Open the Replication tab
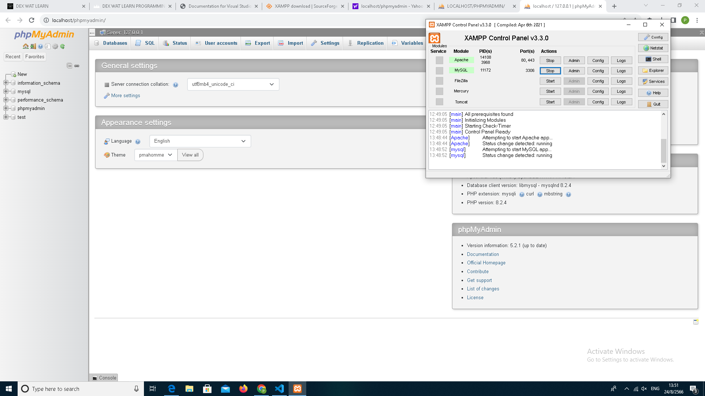This screenshot has height=396, width=705. tap(366, 43)
